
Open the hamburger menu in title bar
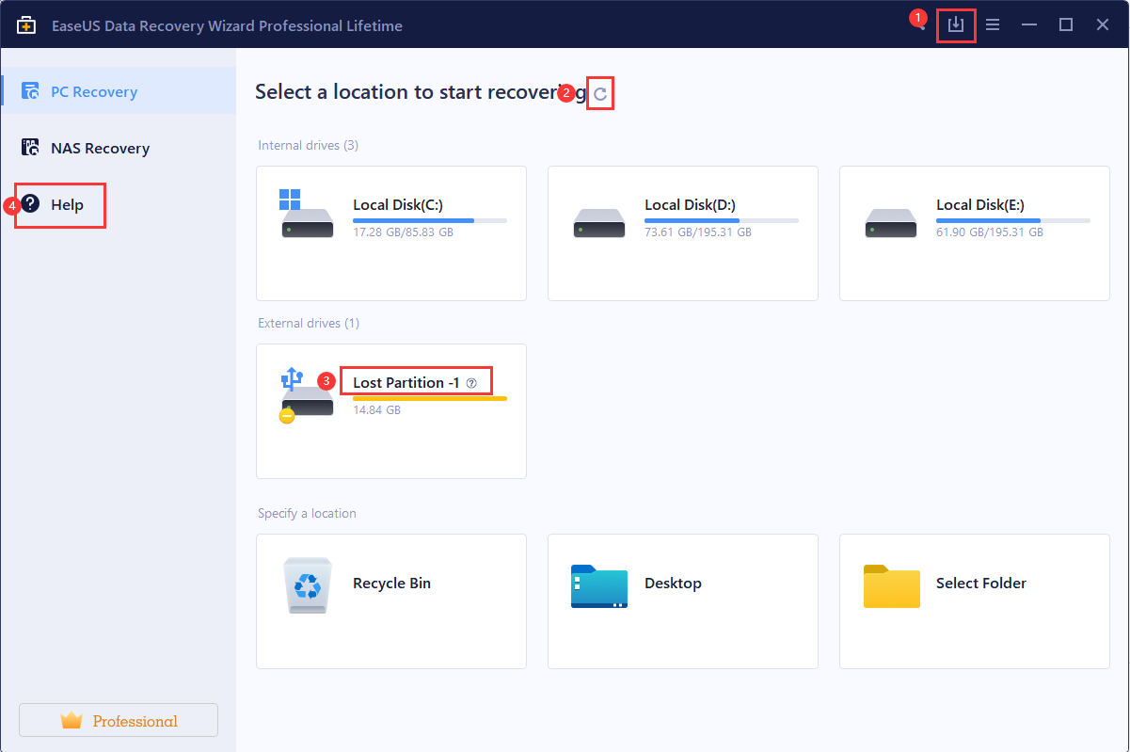pyautogui.click(x=993, y=25)
